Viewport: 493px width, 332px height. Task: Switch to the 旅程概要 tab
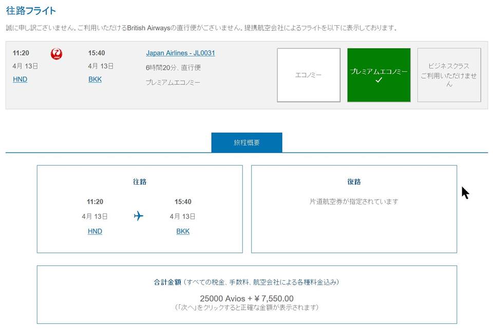(x=247, y=143)
